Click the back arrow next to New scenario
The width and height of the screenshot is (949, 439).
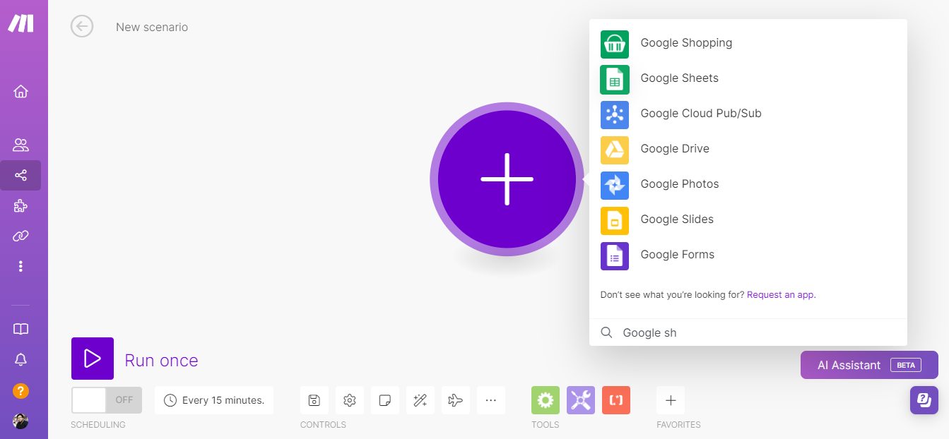(x=82, y=27)
